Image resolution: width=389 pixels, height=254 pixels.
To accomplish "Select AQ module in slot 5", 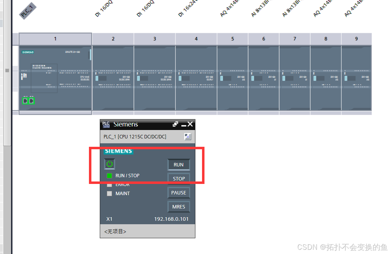I will [x=232, y=78].
